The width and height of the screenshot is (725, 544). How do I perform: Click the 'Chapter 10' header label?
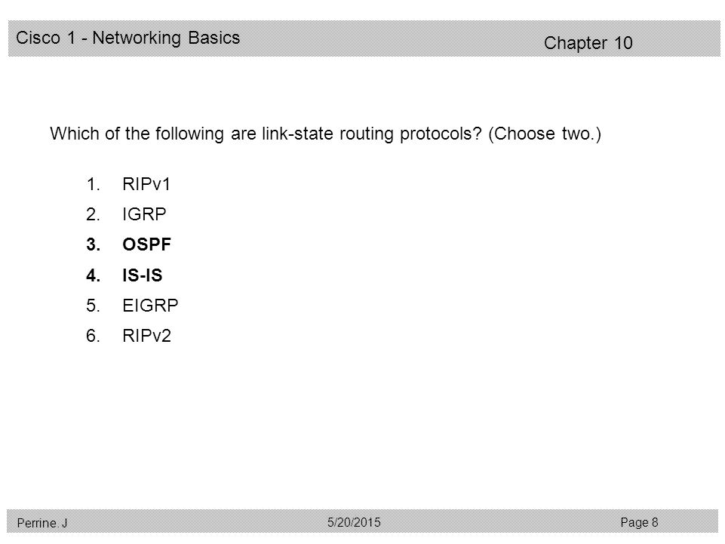(588, 42)
